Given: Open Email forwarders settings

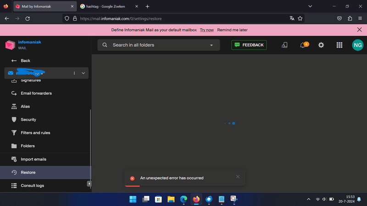Looking at the screenshot, I should [x=36, y=93].
